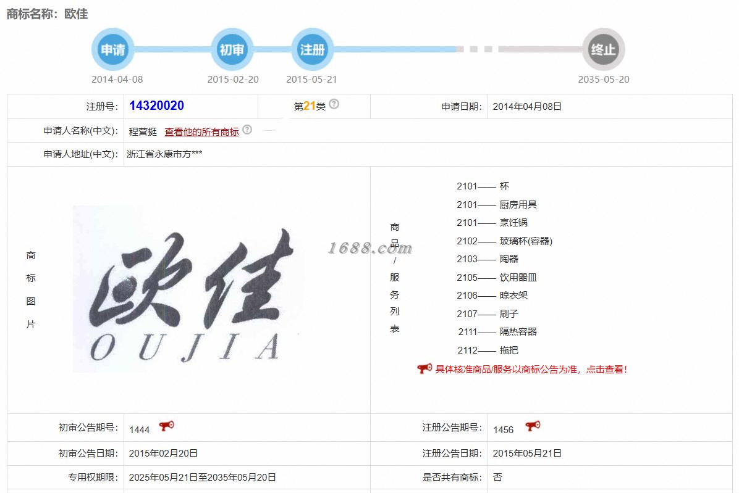
Task: Click the 是否共有商标 value 否
Action: 497,478
